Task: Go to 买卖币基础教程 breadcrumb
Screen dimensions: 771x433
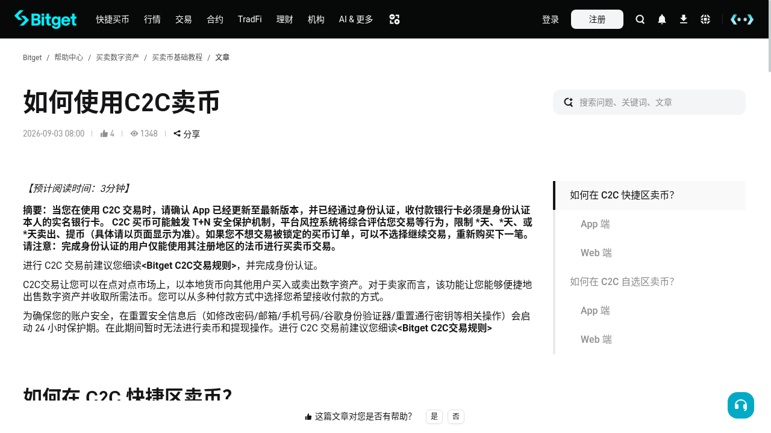Action: click(x=177, y=57)
